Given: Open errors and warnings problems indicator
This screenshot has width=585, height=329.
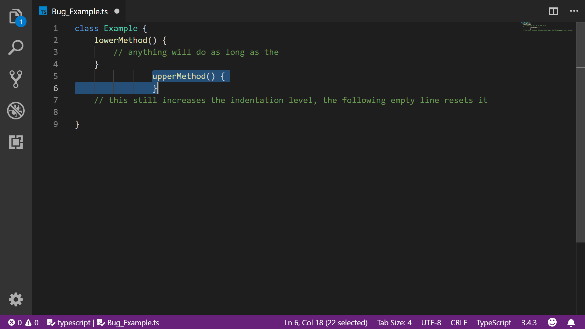Looking at the screenshot, I should coord(23,323).
